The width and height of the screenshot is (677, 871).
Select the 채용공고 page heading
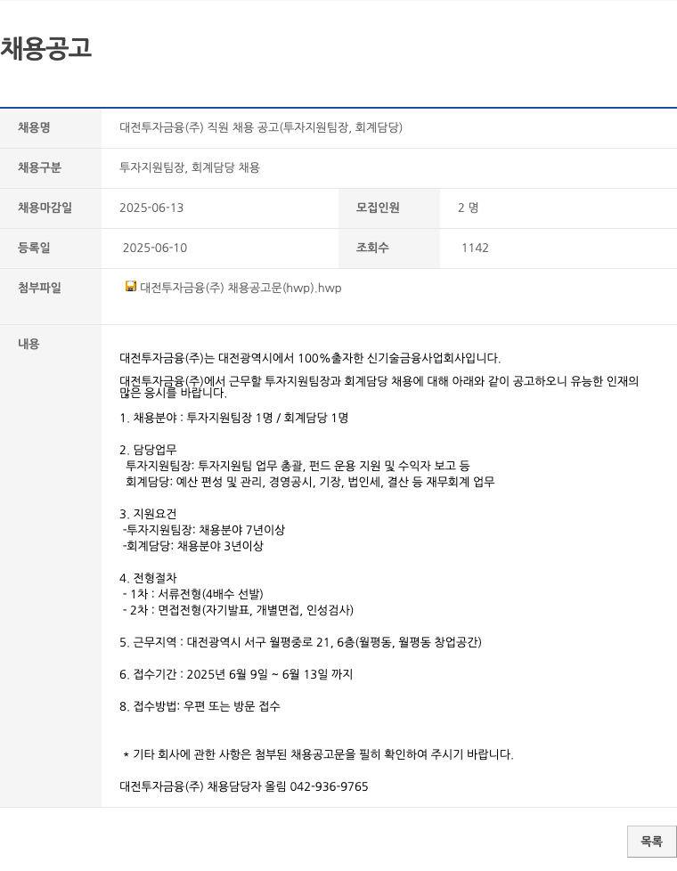(45, 48)
